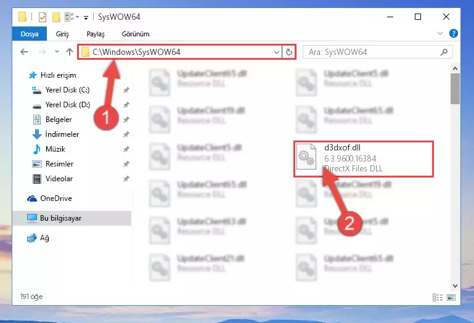Image resolution: width=474 pixels, height=323 pixels.
Task: Close the SysWOW64 window
Action: coord(446,17)
